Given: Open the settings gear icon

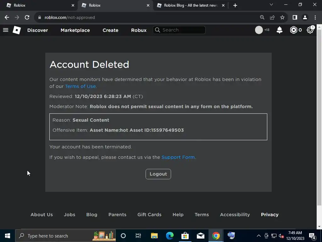Looking at the screenshot, I should click(310, 30).
